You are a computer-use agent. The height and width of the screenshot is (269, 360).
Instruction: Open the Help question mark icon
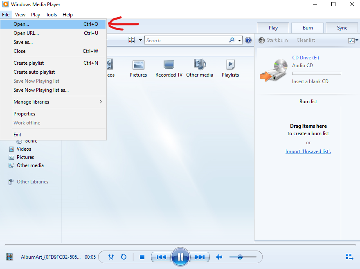[x=248, y=40]
